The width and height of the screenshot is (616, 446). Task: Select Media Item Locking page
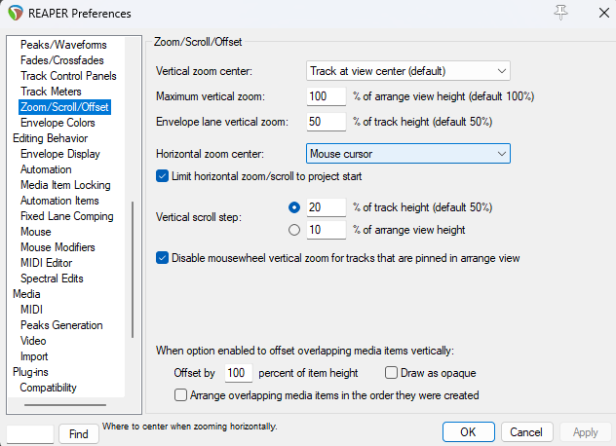tap(65, 185)
